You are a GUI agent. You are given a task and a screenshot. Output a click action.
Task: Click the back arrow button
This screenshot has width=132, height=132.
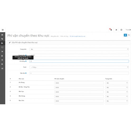click(x=129, y=35)
